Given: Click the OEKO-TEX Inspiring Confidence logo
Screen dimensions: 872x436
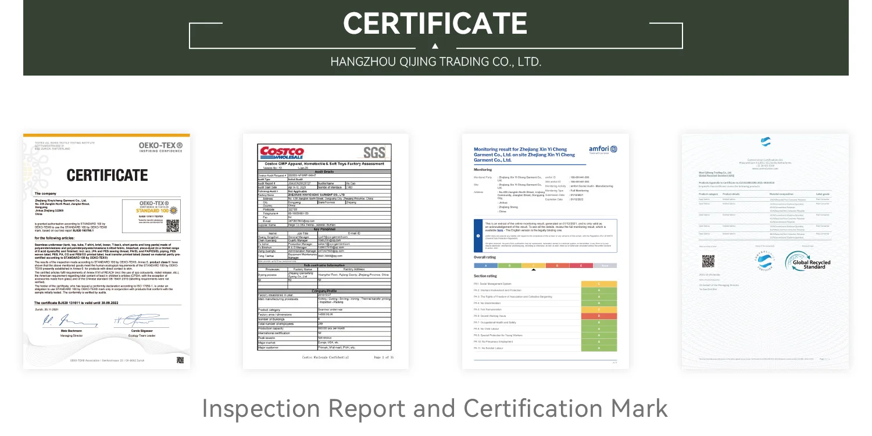Looking at the screenshot, I should (160, 147).
